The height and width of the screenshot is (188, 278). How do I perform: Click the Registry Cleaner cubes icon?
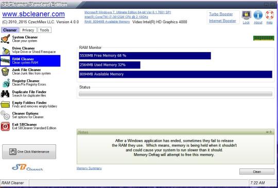(6, 83)
